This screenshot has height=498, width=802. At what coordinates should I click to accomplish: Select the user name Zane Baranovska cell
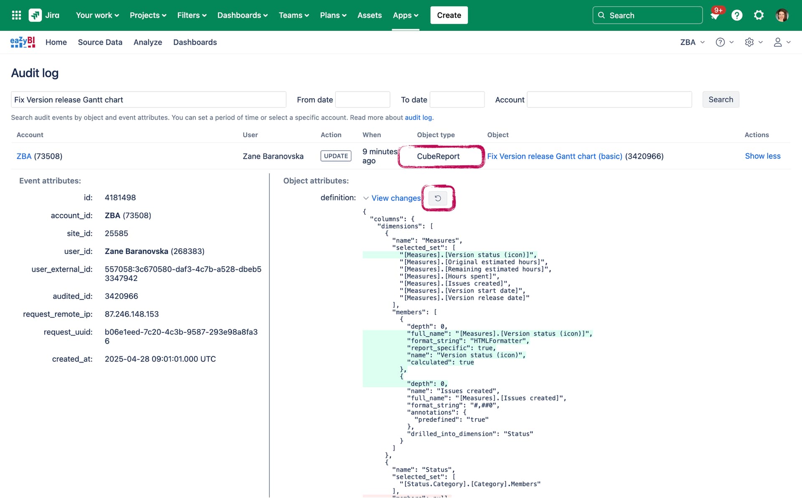coord(273,156)
